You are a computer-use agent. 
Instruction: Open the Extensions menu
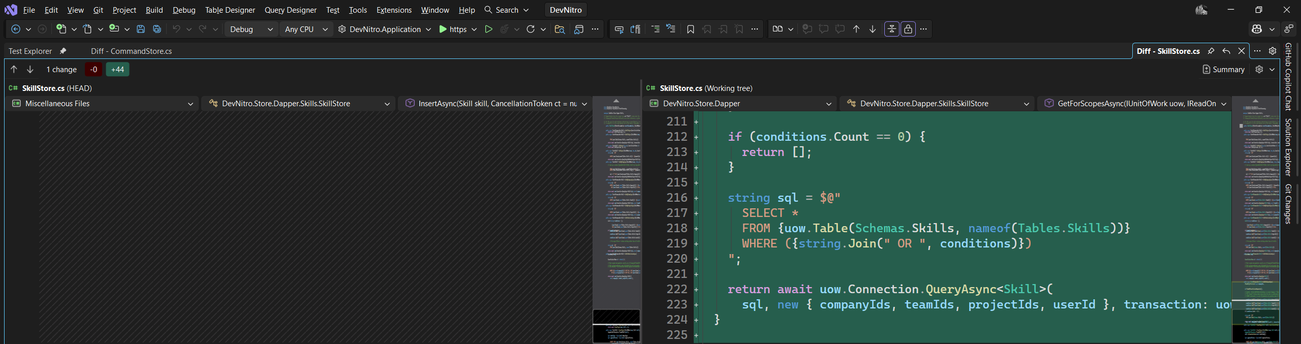click(394, 10)
